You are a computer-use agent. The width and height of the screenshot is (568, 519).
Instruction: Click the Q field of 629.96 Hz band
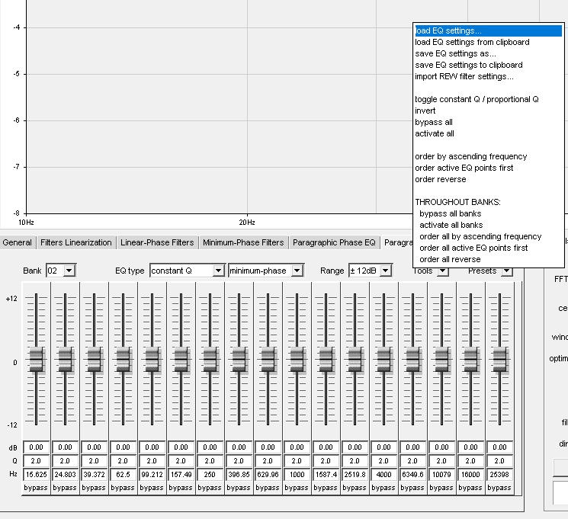(268, 460)
